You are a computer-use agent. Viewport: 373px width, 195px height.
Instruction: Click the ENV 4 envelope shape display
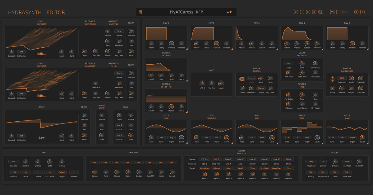click(x=302, y=34)
